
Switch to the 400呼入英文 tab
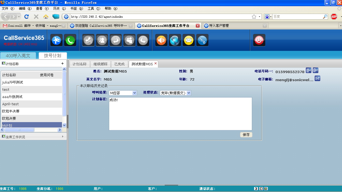tap(18, 56)
